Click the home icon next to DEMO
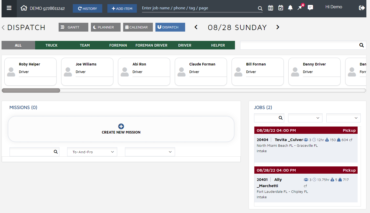This screenshot has height=213, width=370. (x=24, y=8)
